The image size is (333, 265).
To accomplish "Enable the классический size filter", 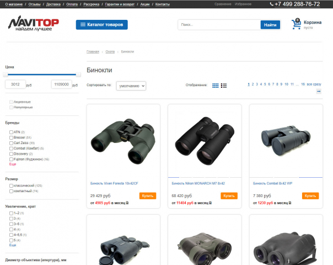I will pos(11,185).
